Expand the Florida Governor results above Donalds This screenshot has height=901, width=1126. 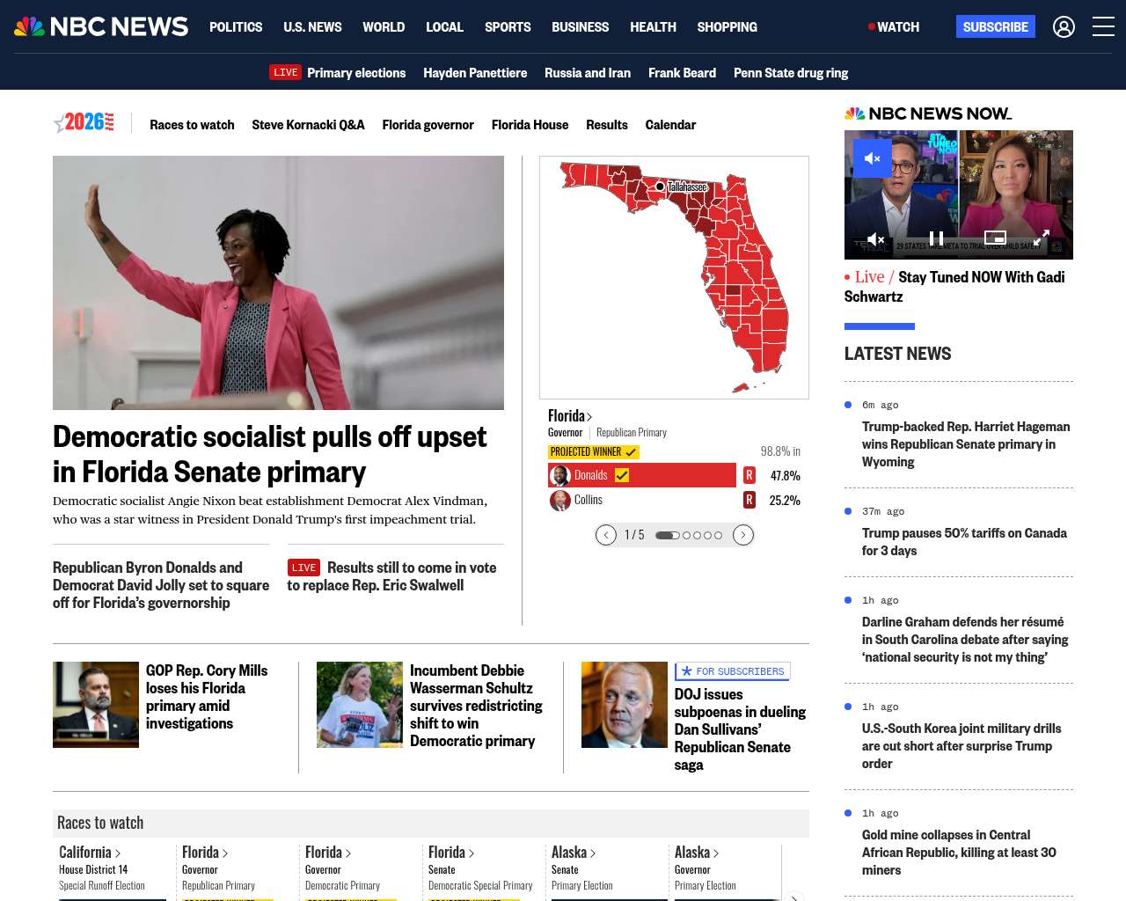[570, 416]
